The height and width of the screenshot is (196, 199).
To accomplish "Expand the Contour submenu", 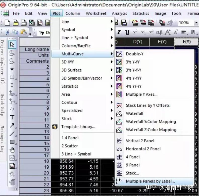I will click(82, 102).
